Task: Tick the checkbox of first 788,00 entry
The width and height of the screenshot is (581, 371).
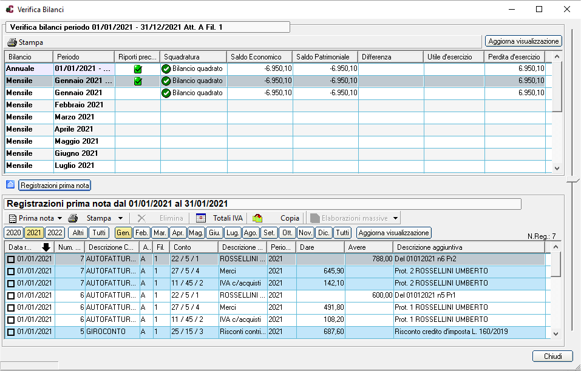Action: [11, 259]
